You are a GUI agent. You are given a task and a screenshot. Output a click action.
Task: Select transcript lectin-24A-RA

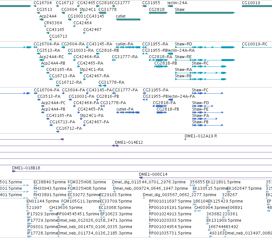(181, 50)
